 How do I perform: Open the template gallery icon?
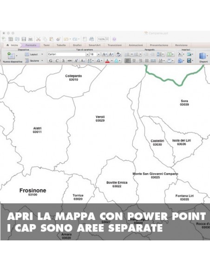(x=11, y=39)
